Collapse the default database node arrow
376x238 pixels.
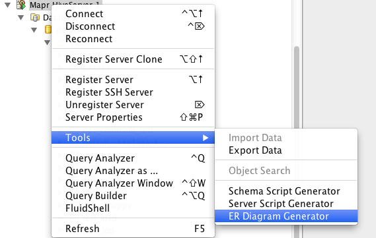coord(34,30)
